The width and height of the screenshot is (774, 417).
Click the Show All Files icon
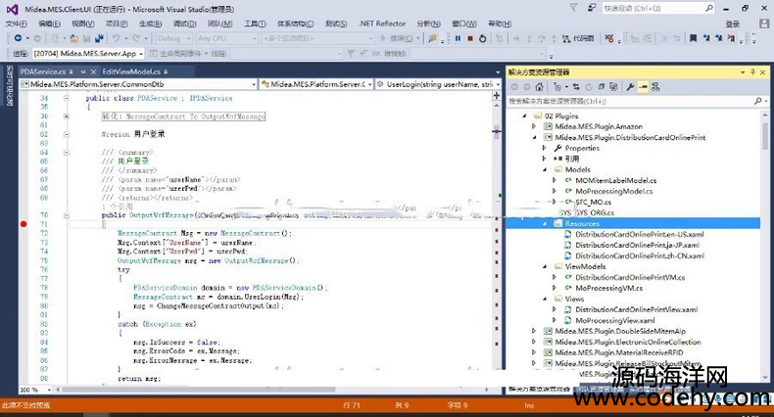(613, 87)
